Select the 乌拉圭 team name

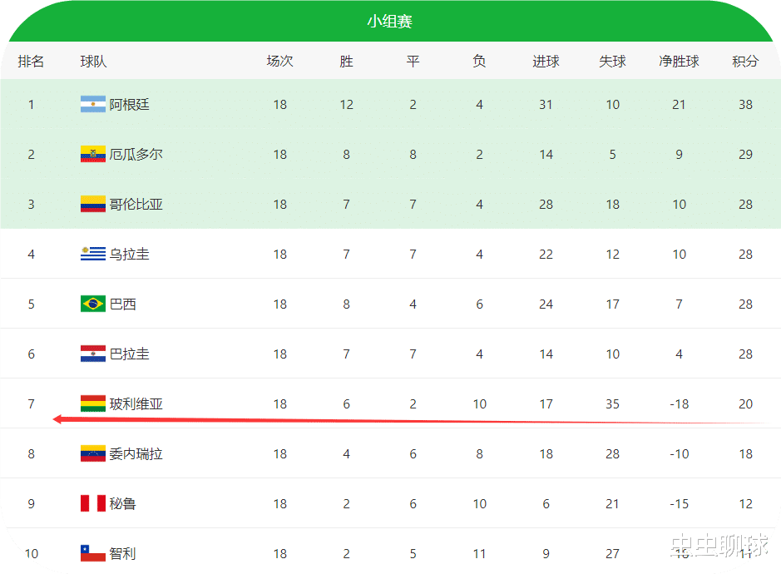click(130, 255)
